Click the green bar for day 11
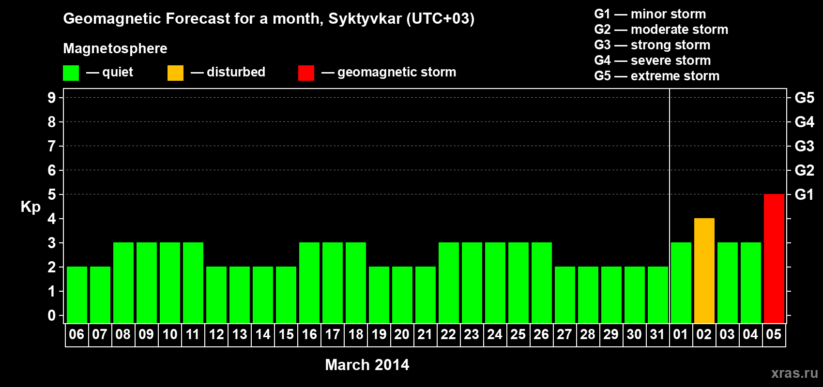 tap(193, 283)
